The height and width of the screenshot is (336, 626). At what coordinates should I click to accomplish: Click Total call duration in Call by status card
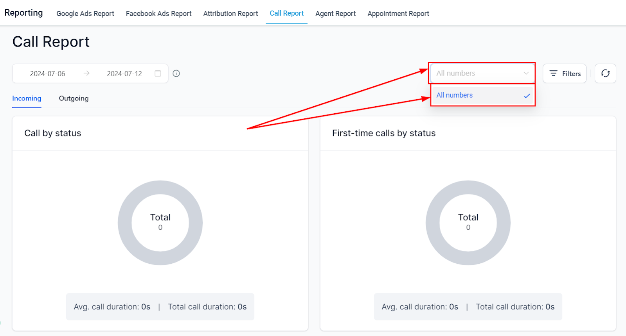[x=207, y=307]
